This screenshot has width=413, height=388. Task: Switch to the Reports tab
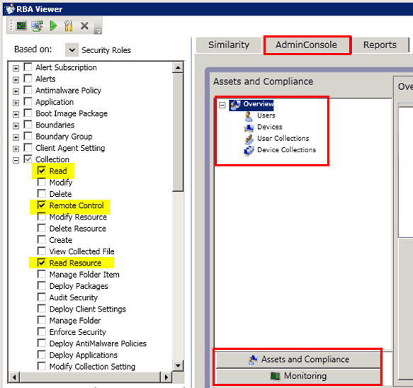coord(380,45)
